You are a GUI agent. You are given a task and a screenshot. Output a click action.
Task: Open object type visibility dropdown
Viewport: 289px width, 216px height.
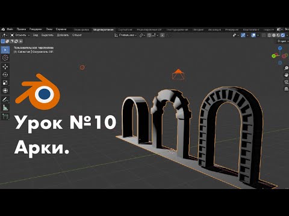[235, 35]
